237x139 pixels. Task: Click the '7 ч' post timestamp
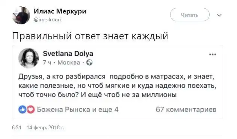click(x=47, y=63)
